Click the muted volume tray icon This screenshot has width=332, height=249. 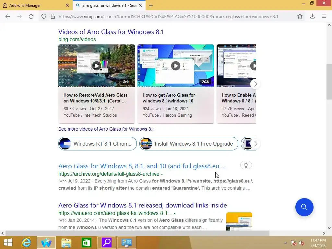tap(302, 243)
